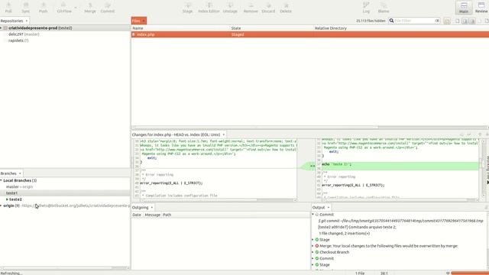The image size is (489, 275).
Task: Open the Changes for index.php dropdown arrow
Action: click(x=223, y=134)
